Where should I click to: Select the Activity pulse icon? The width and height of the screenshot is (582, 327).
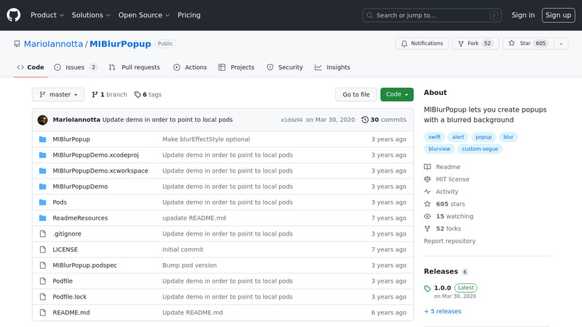[x=427, y=191]
